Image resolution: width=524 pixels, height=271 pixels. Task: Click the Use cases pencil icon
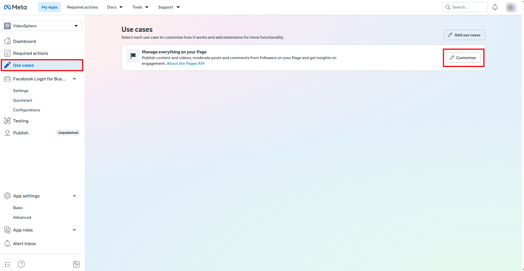click(x=7, y=65)
